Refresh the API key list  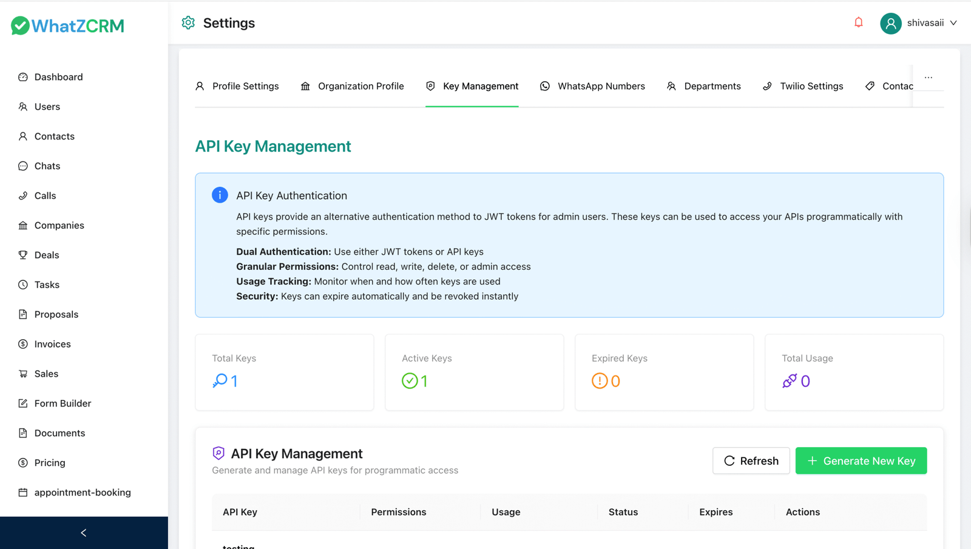coord(751,460)
